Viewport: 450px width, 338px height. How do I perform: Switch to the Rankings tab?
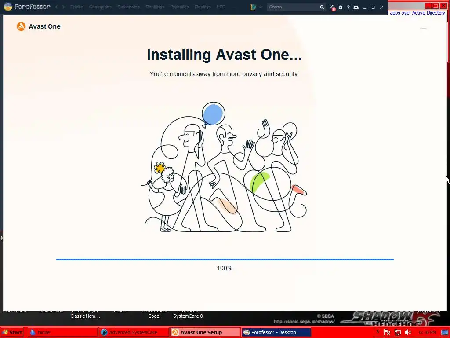tap(155, 7)
